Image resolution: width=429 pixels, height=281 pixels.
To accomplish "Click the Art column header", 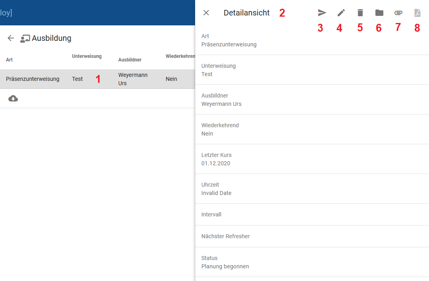I will point(9,60).
